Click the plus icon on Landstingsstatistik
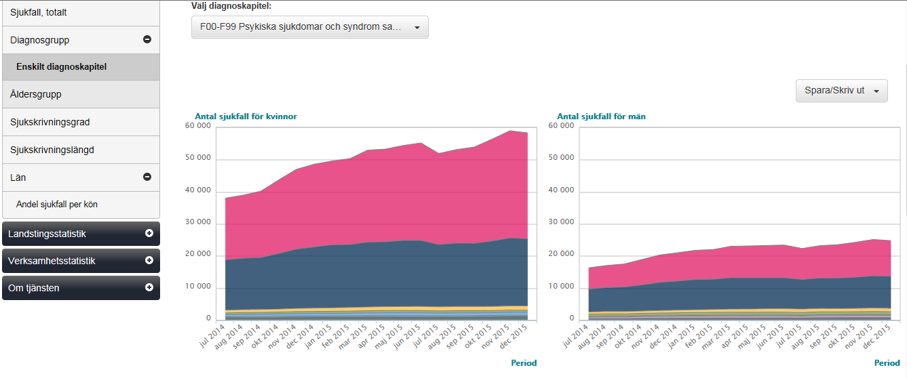907x378 pixels. [149, 233]
